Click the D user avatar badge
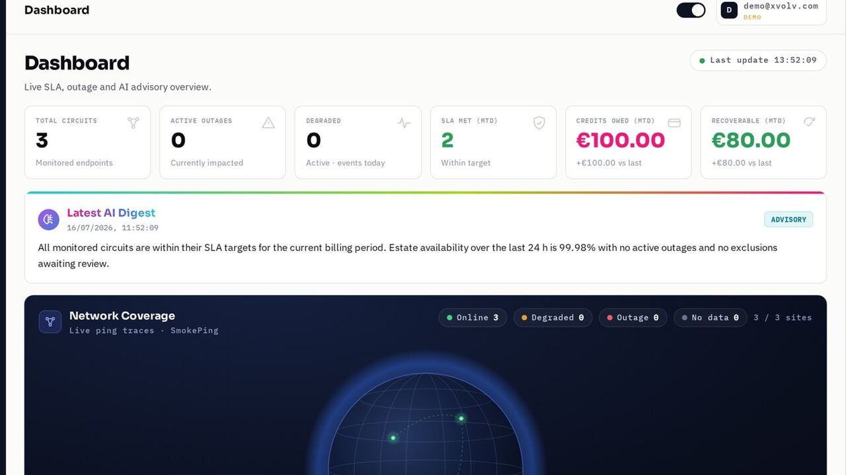Screen dimensions: 846x475 click(729, 10)
